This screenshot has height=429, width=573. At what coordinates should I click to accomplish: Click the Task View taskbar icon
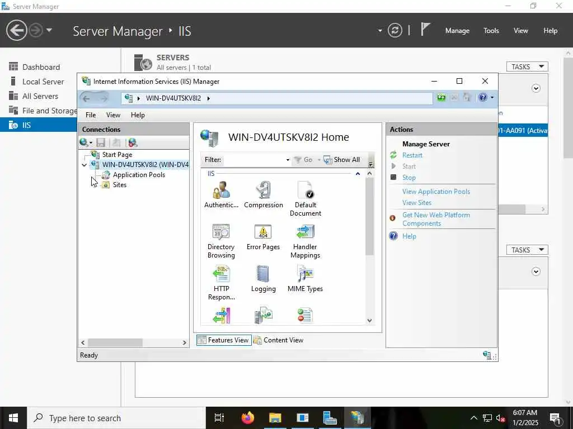point(219,418)
